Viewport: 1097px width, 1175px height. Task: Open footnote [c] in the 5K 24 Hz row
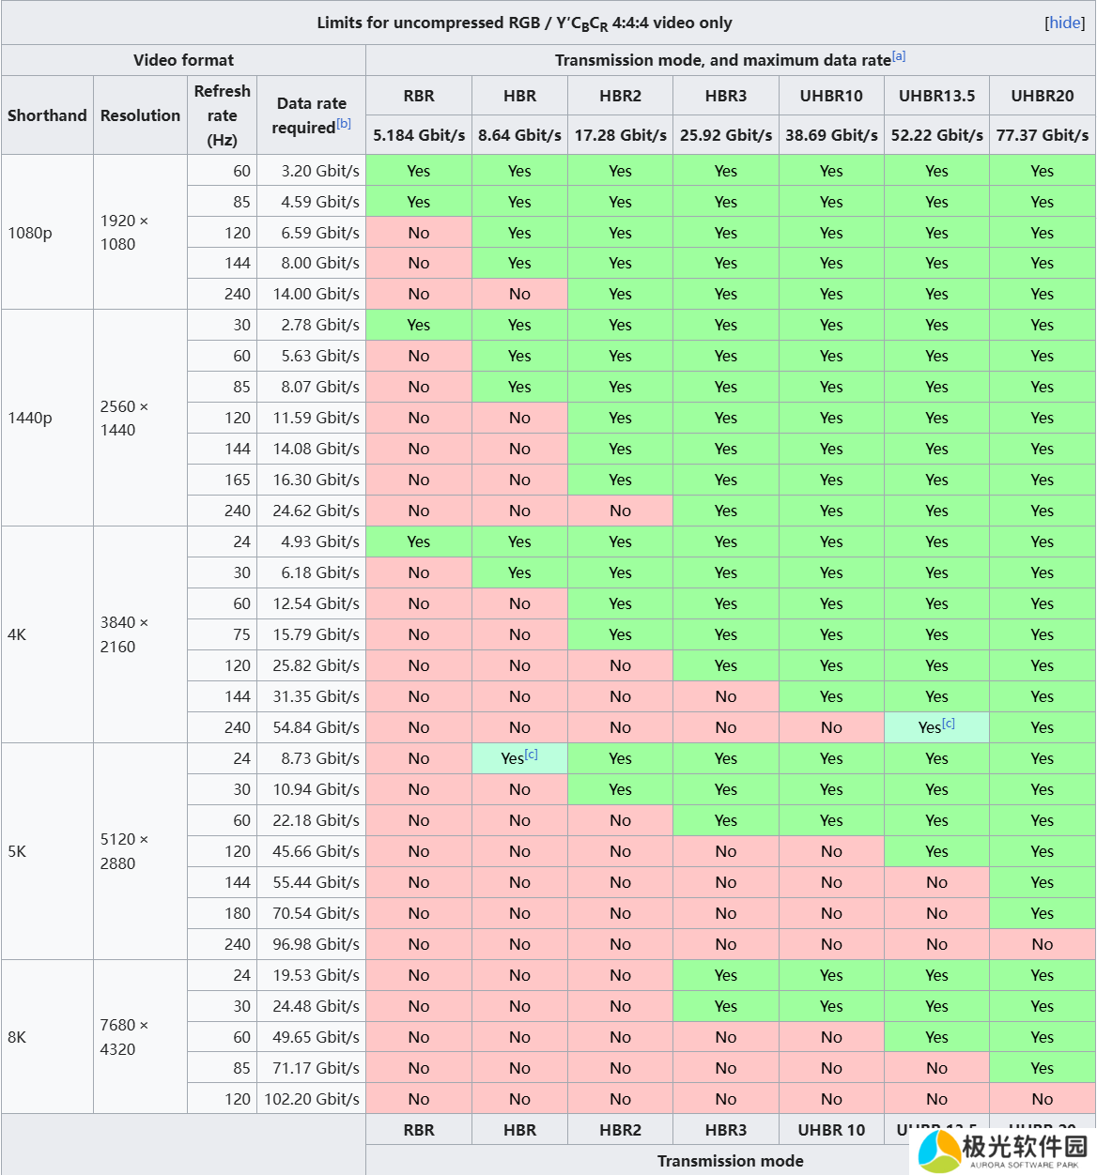click(532, 755)
